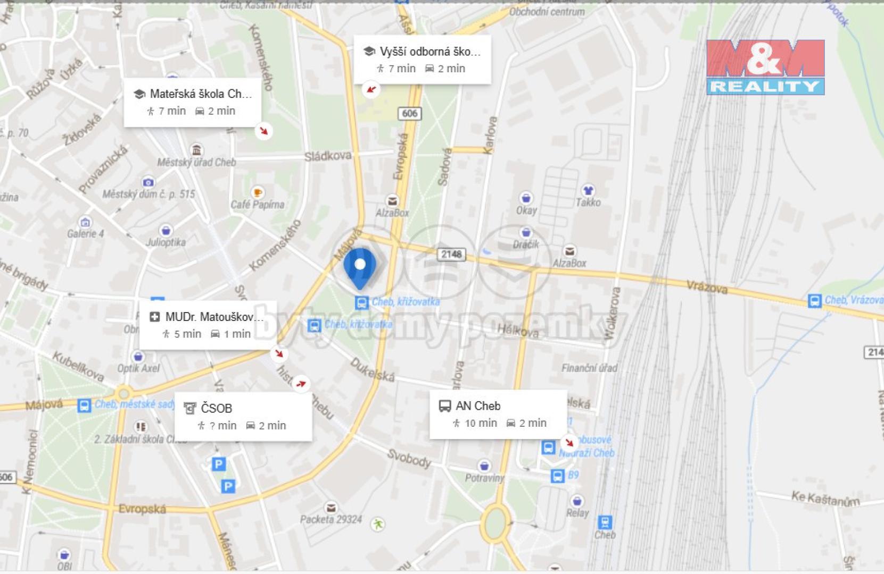Click the Cheb, Vrázova bus stop icon
This screenshot has width=884, height=574.
(x=814, y=301)
